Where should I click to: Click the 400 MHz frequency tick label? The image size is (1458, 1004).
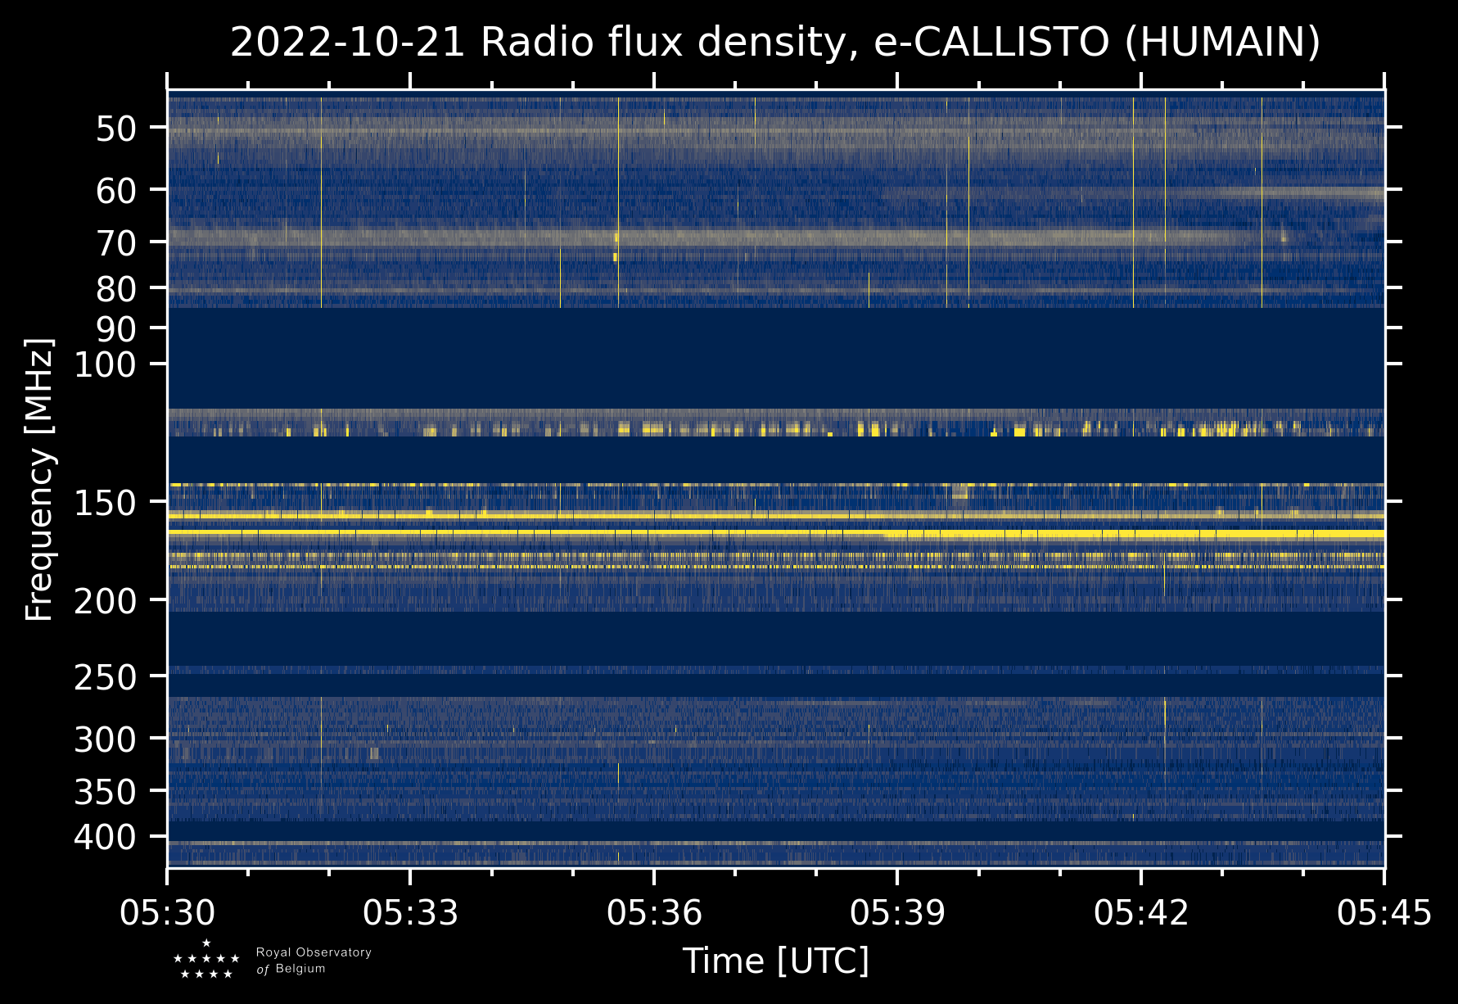[x=105, y=838]
